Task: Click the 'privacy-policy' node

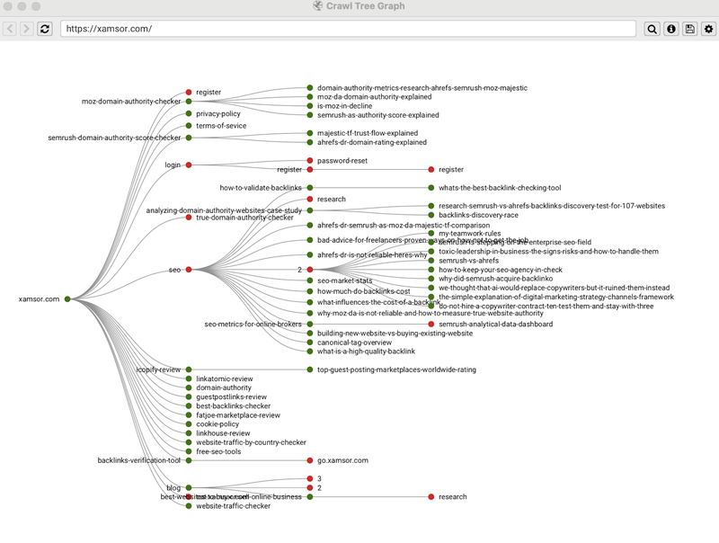Action: pos(189,114)
